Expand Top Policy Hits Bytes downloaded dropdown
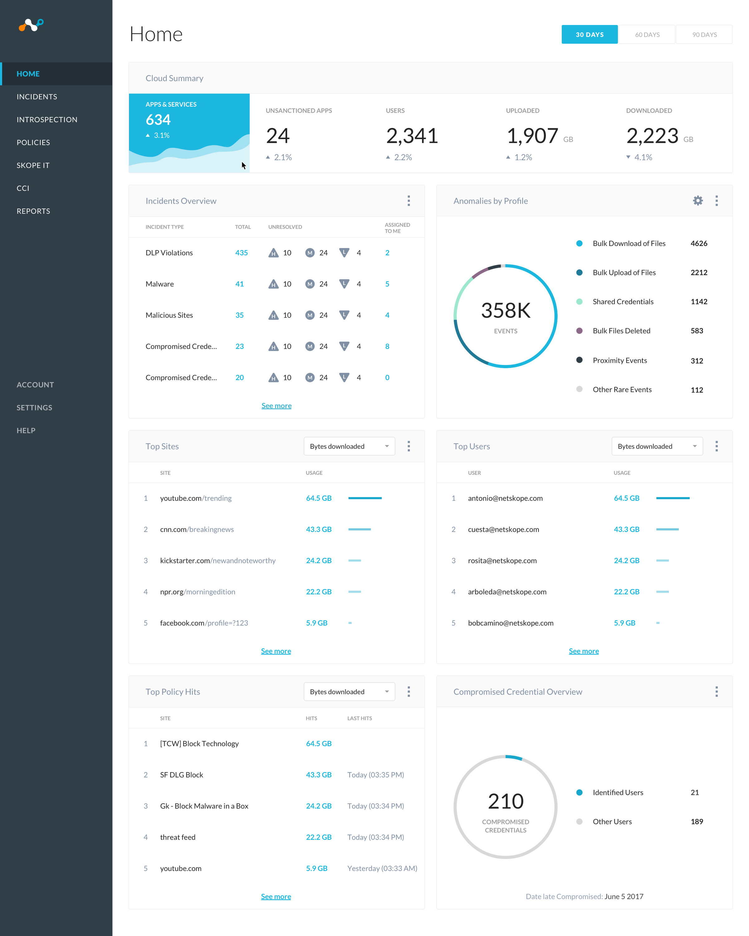 click(x=349, y=692)
